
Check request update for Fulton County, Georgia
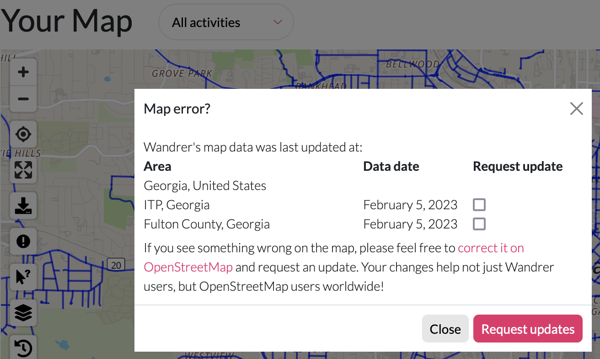point(479,224)
